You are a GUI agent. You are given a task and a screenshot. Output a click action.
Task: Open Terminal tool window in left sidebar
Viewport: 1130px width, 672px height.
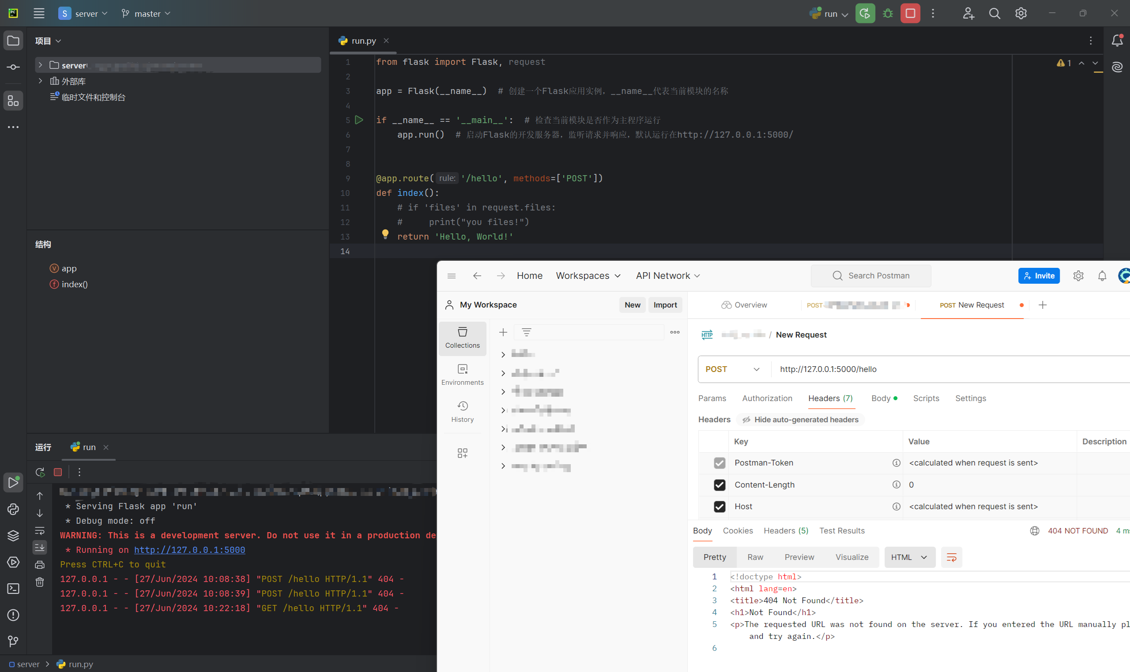point(13,588)
